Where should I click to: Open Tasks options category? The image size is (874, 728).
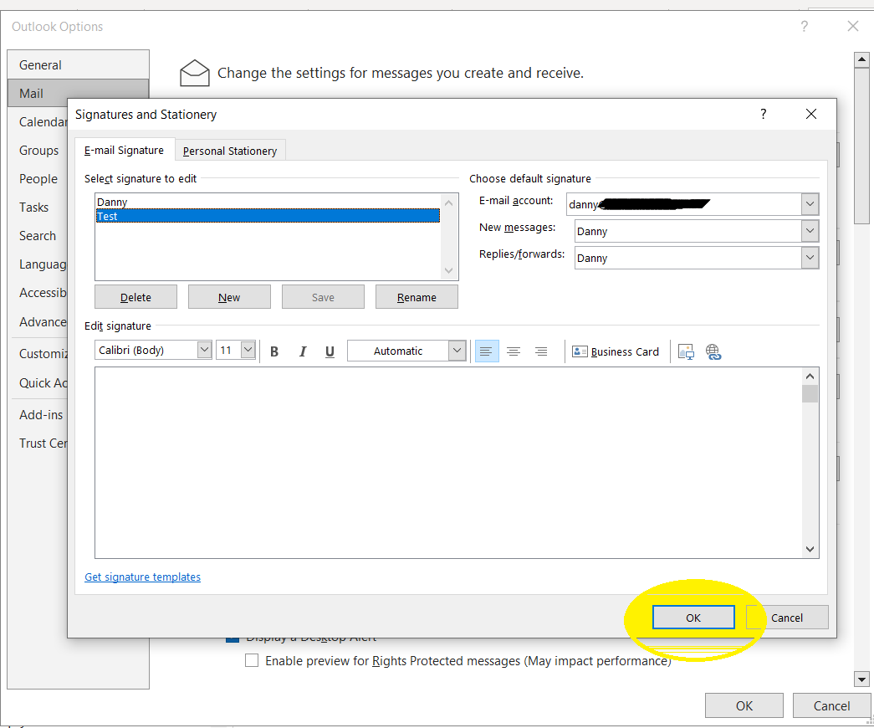pos(33,207)
